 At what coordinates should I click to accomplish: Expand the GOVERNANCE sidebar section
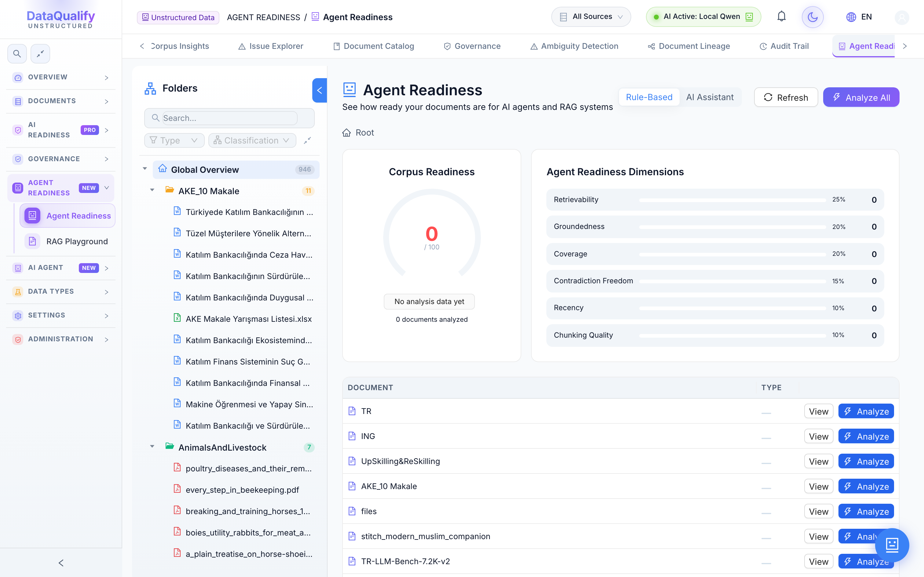point(61,159)
